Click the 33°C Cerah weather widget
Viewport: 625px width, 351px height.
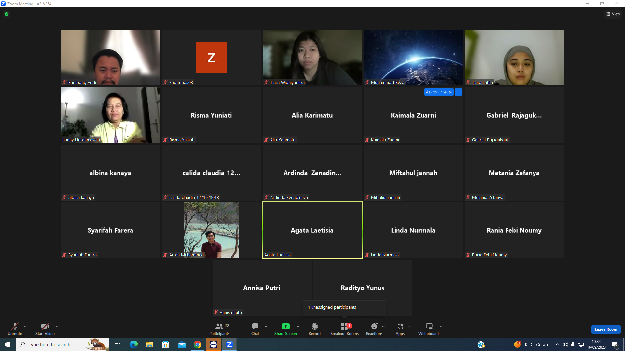(x=531, y=344)
